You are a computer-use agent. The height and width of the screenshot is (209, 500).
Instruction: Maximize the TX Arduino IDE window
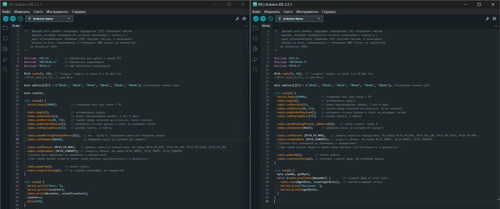coord(229,4)
